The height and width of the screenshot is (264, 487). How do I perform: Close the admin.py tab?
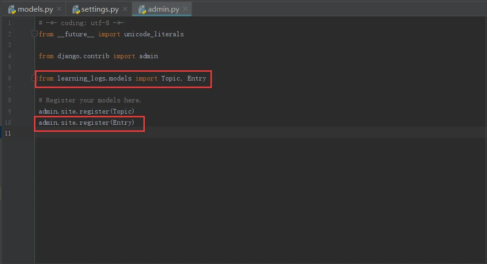point(185,9)
